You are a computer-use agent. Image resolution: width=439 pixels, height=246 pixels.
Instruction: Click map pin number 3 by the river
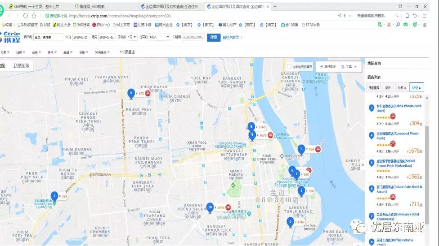pyautogui.click(x=301, y=150)
